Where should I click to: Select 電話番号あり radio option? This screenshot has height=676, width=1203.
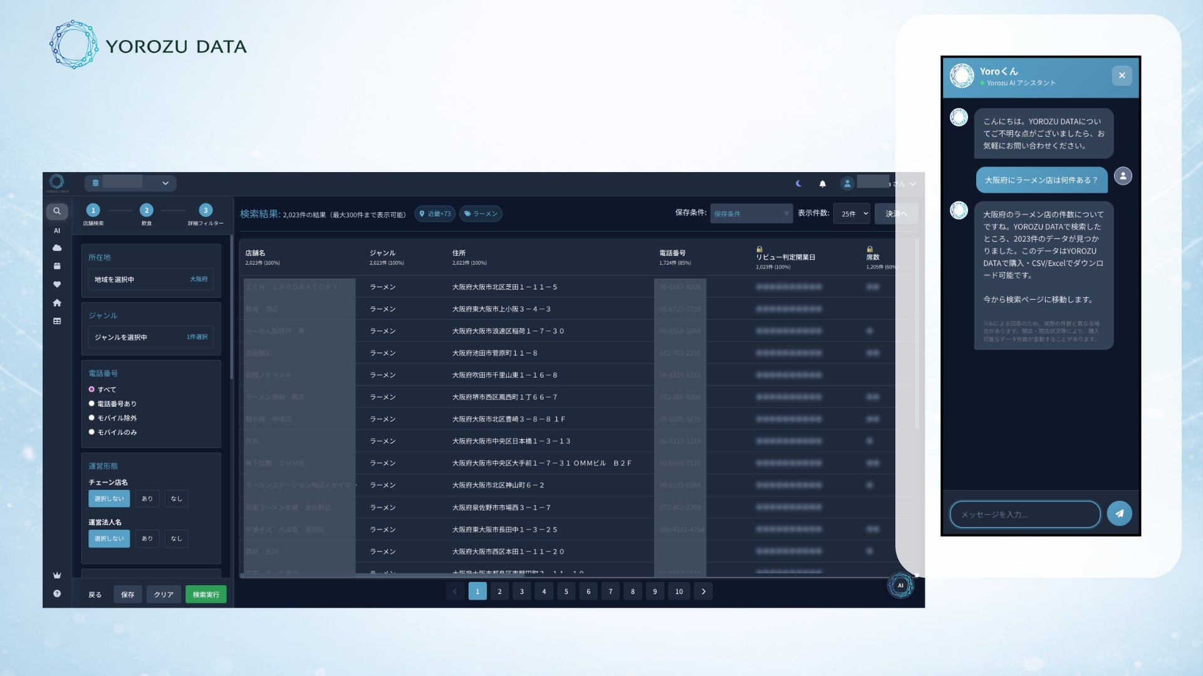[x=91, y=404]
